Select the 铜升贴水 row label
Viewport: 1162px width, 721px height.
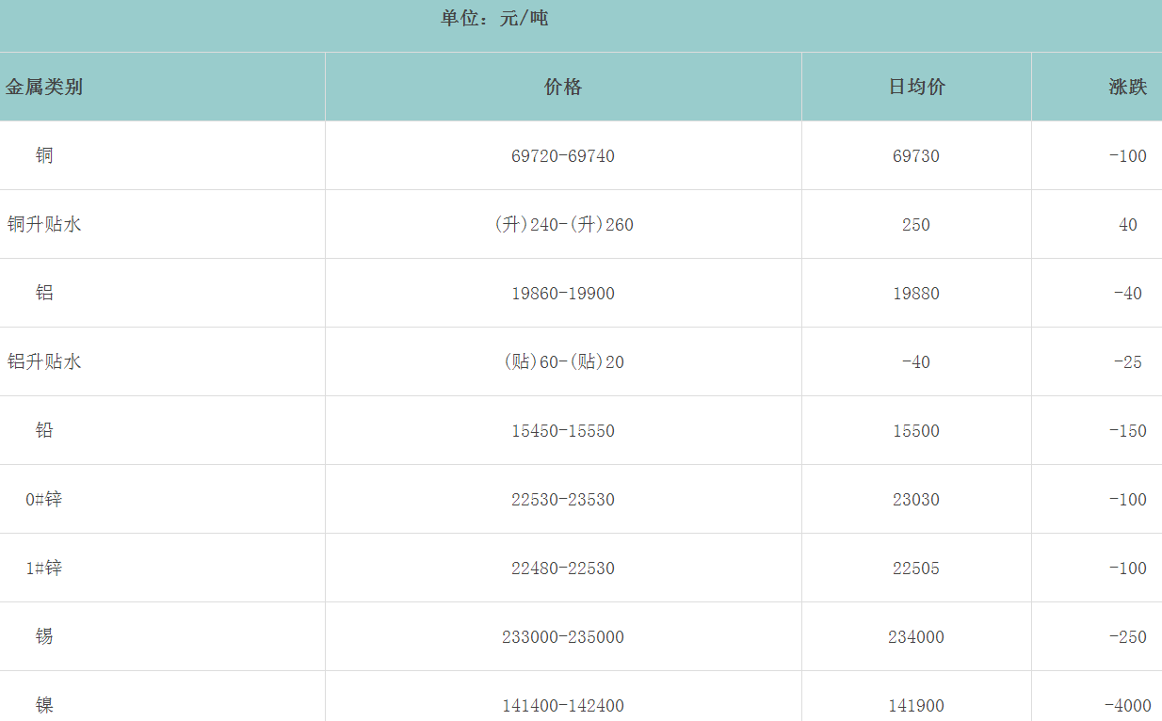pos(44,225)
